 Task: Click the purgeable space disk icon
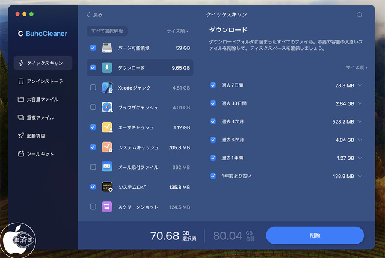[x=107, y=48]
